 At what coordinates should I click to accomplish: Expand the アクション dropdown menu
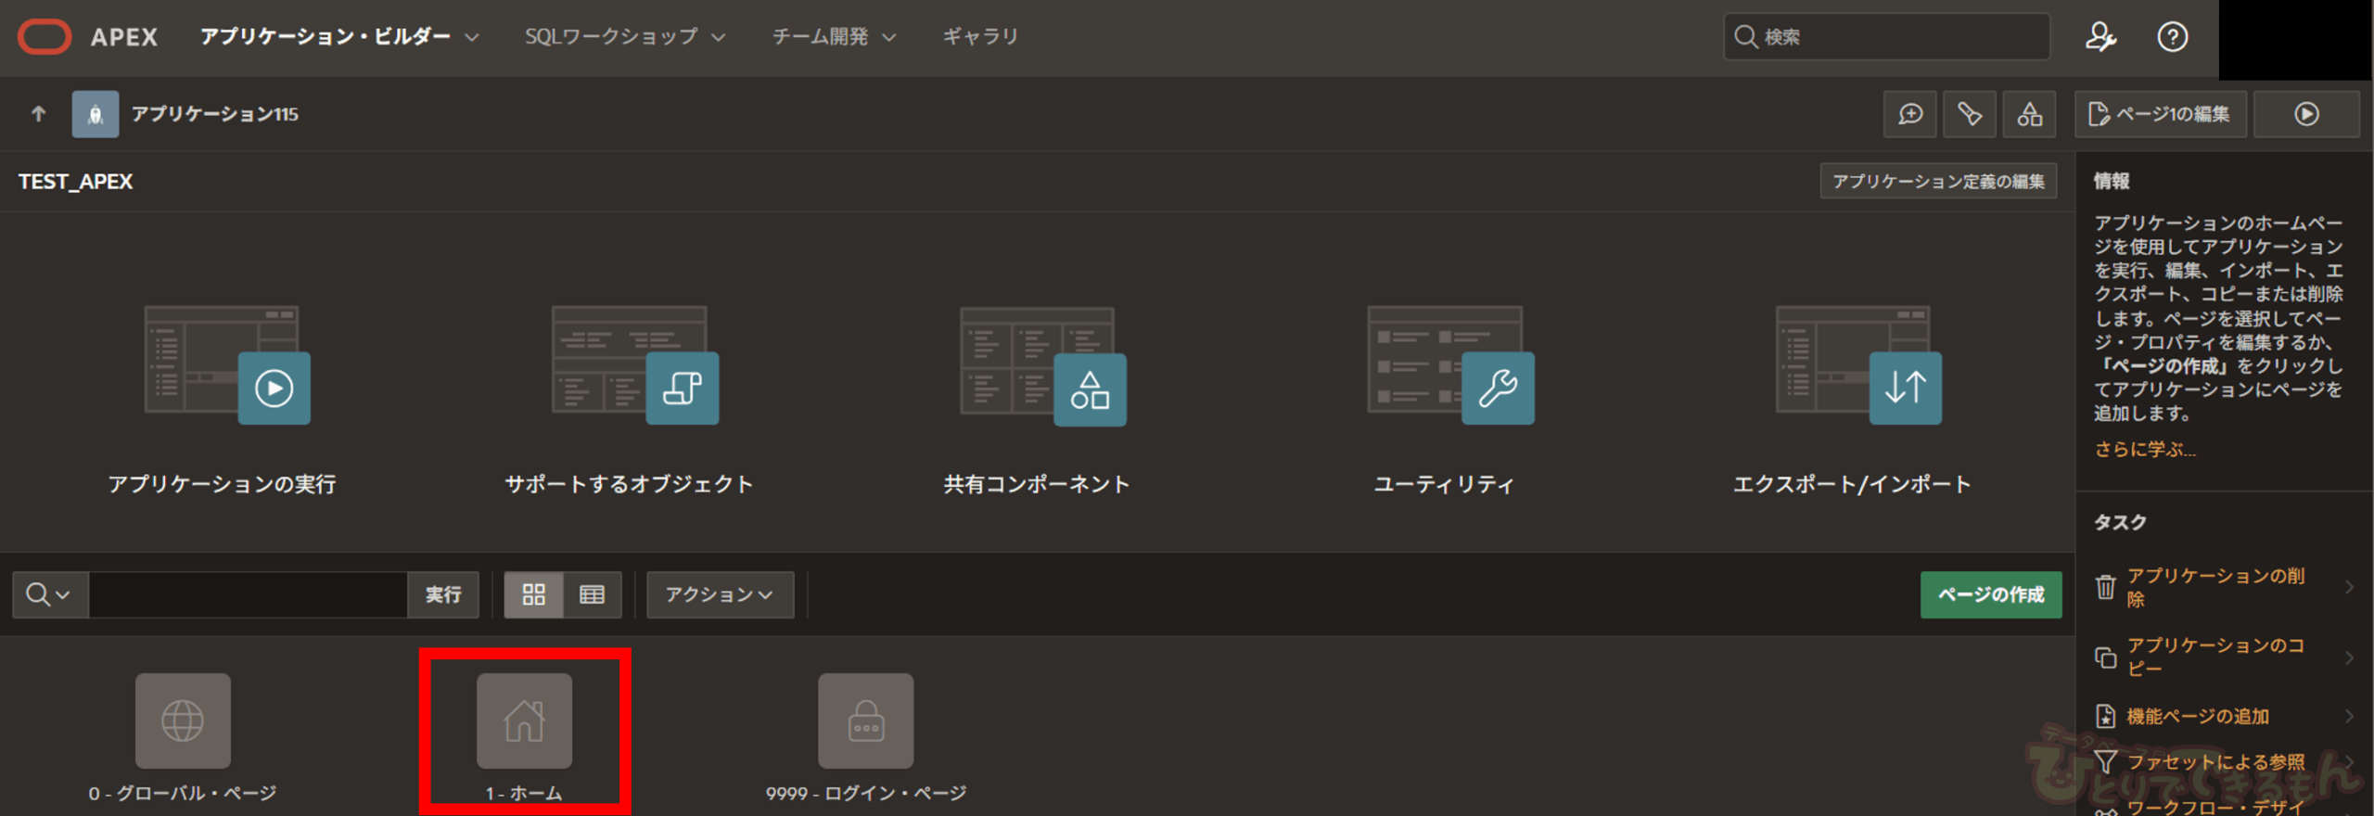720,594
